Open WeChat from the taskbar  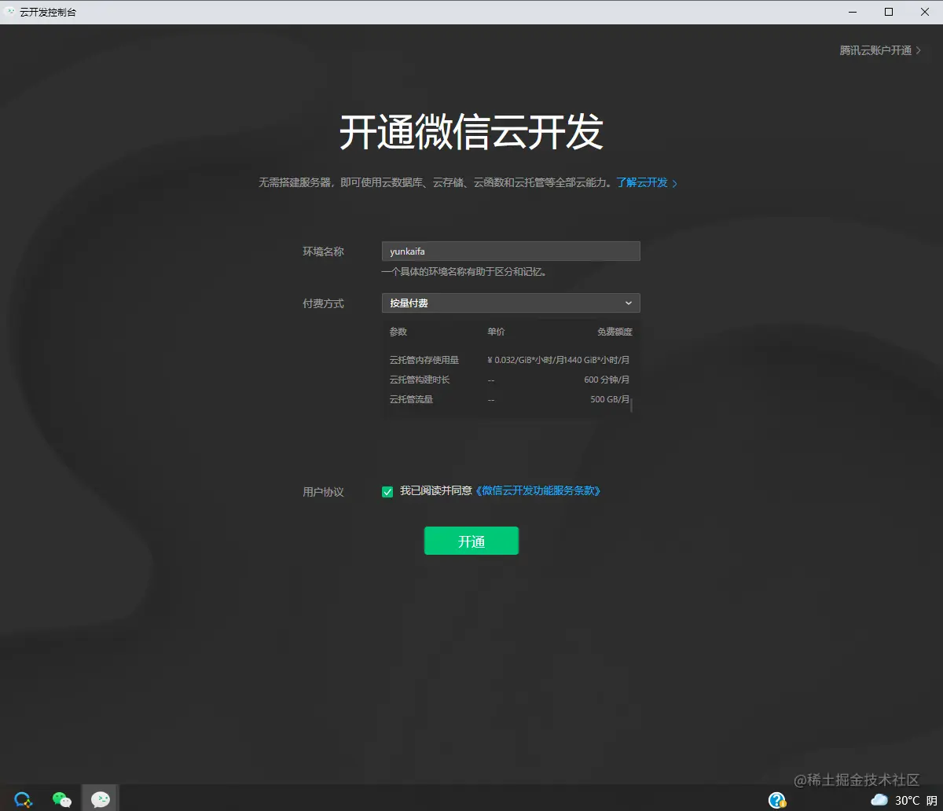61,798
